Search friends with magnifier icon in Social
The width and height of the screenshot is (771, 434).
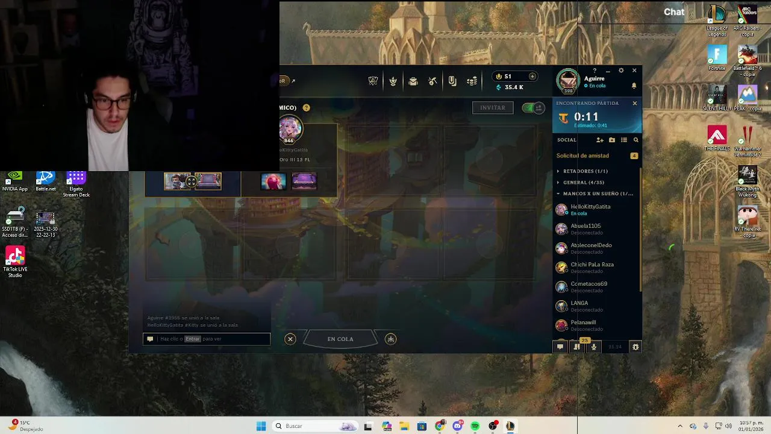[635, 140]
